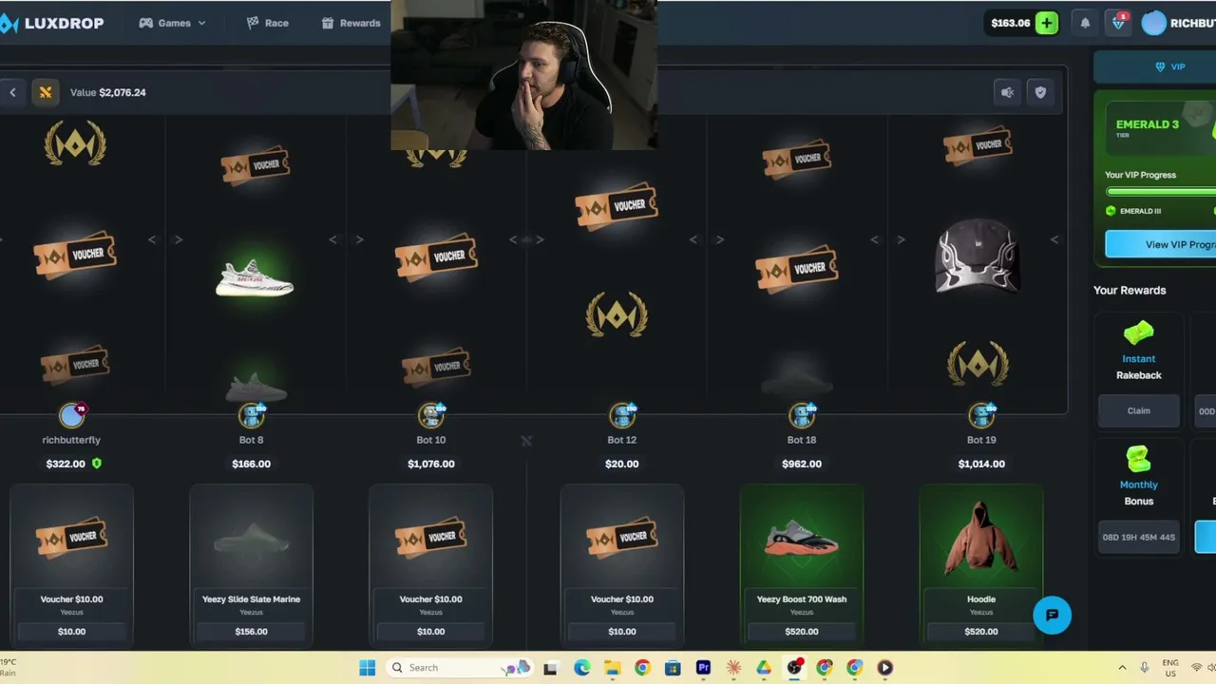Click Bot 10's $1,076.00 total
The width and height of the screenshot is (1216, 684).
(x=430, y=464)
